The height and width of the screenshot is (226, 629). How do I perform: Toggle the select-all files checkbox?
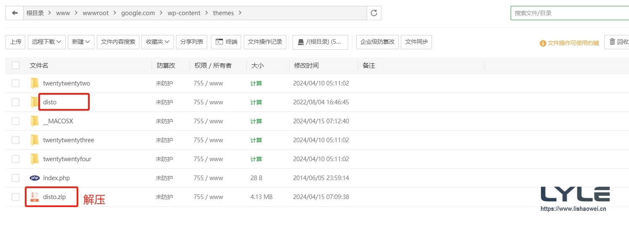point(16,65)
